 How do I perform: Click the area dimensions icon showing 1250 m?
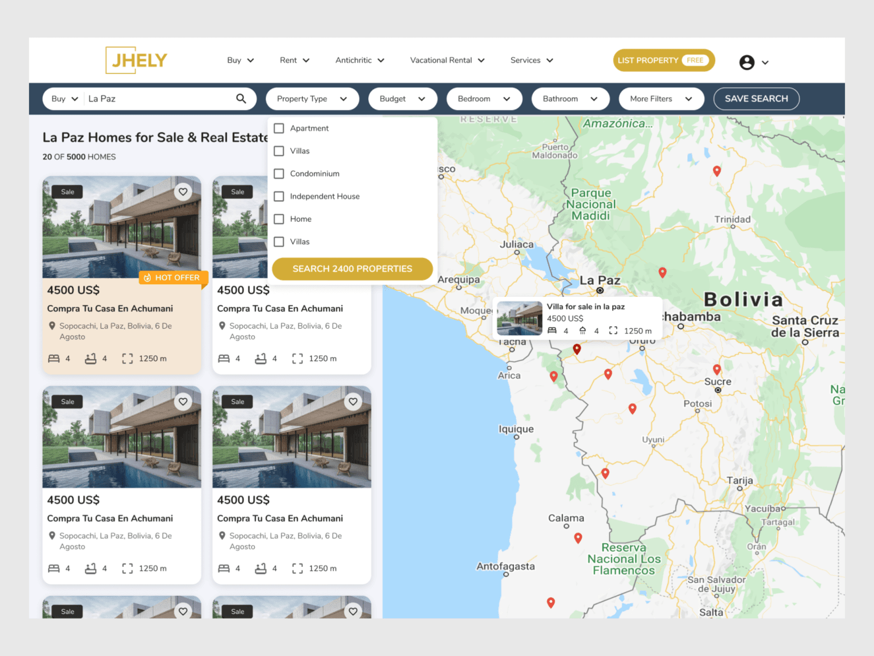click(127, 358)
